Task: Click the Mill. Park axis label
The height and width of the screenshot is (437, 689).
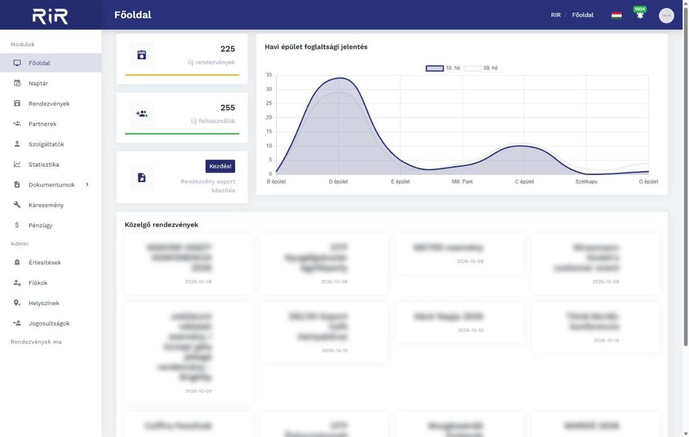Action: click(x=462, y=181)
